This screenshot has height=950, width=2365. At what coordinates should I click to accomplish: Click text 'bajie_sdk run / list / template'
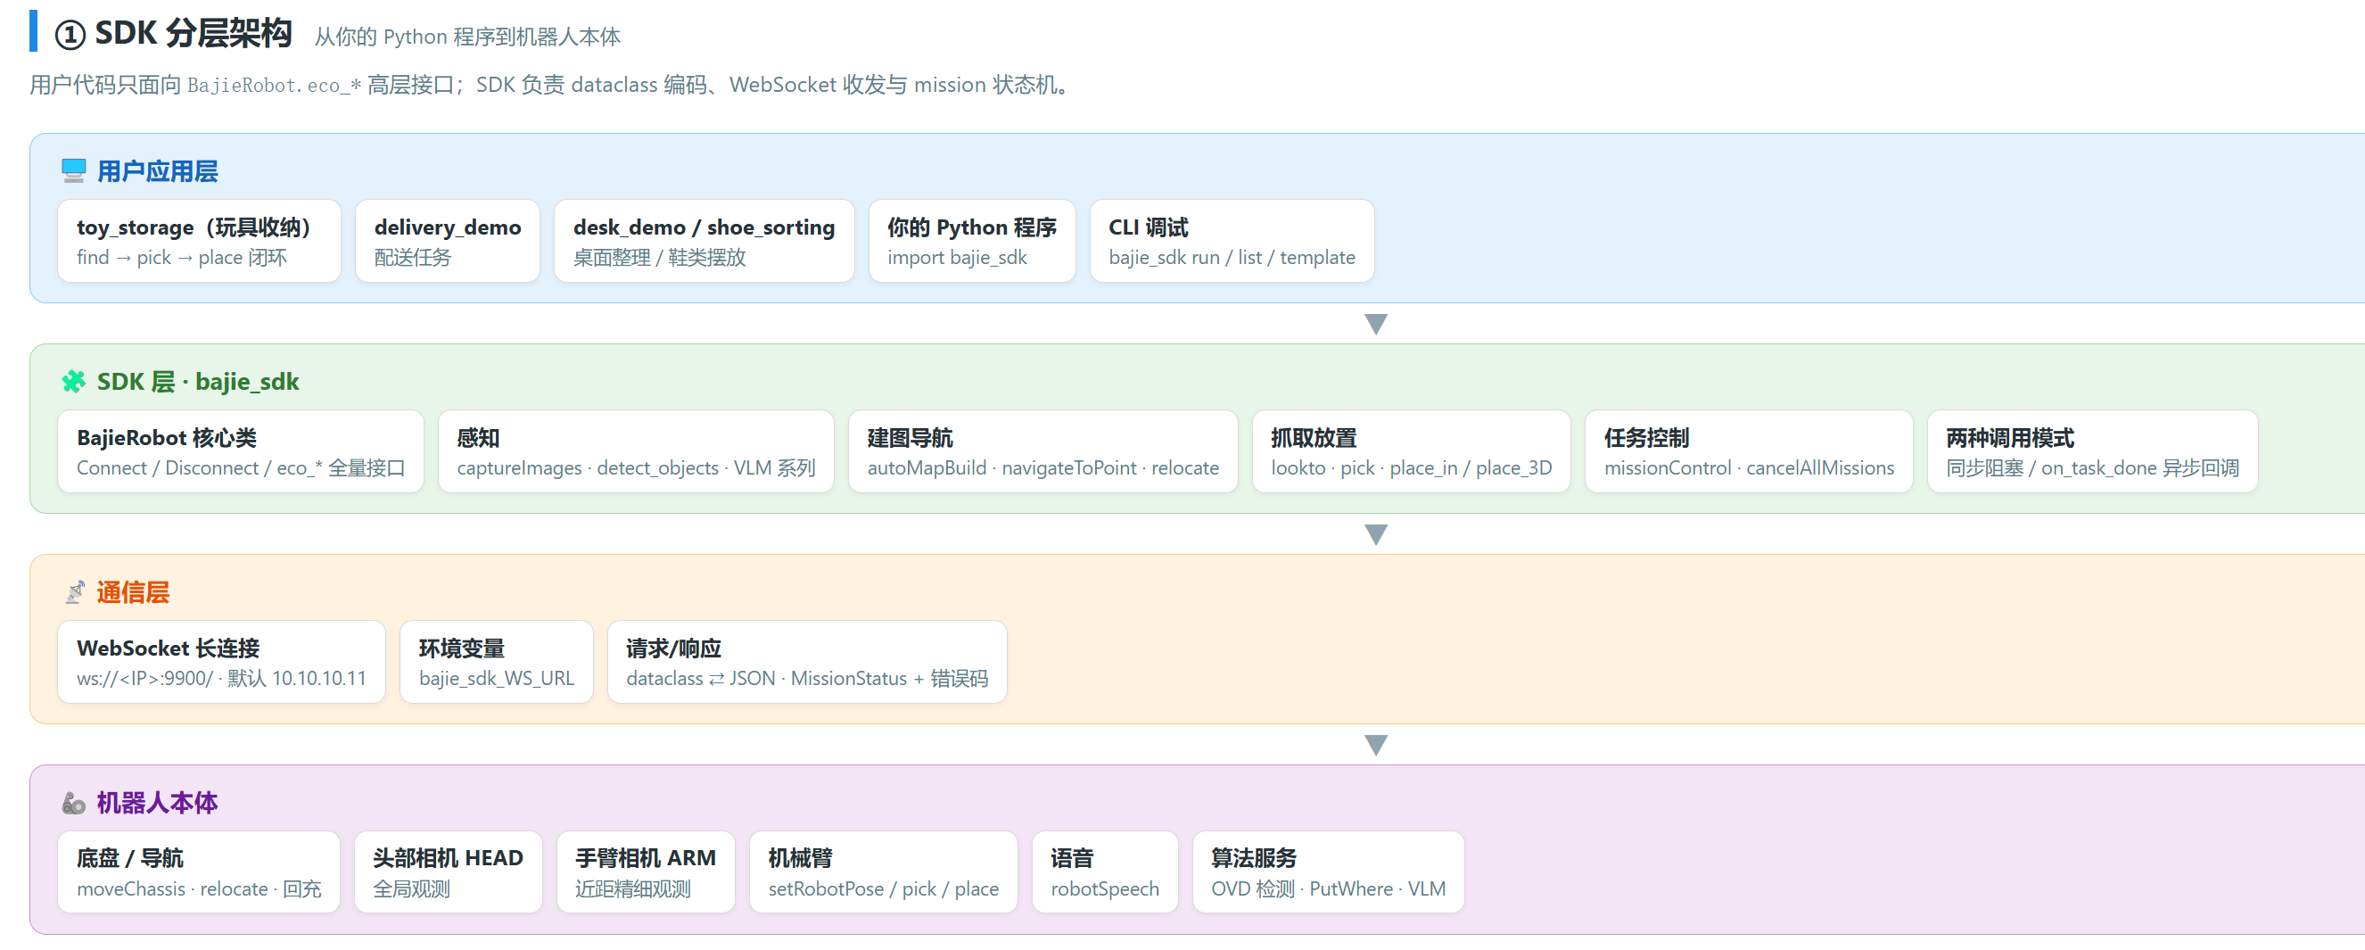[1232, 257]
